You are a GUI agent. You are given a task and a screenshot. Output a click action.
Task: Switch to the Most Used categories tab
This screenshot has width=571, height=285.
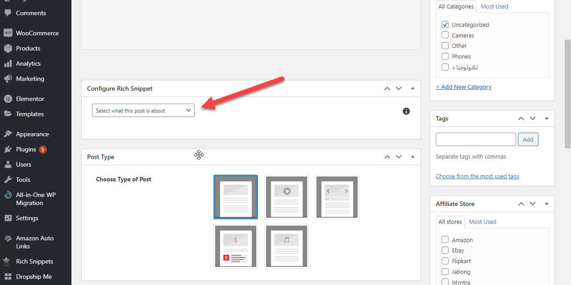click(x=494, y=6)
